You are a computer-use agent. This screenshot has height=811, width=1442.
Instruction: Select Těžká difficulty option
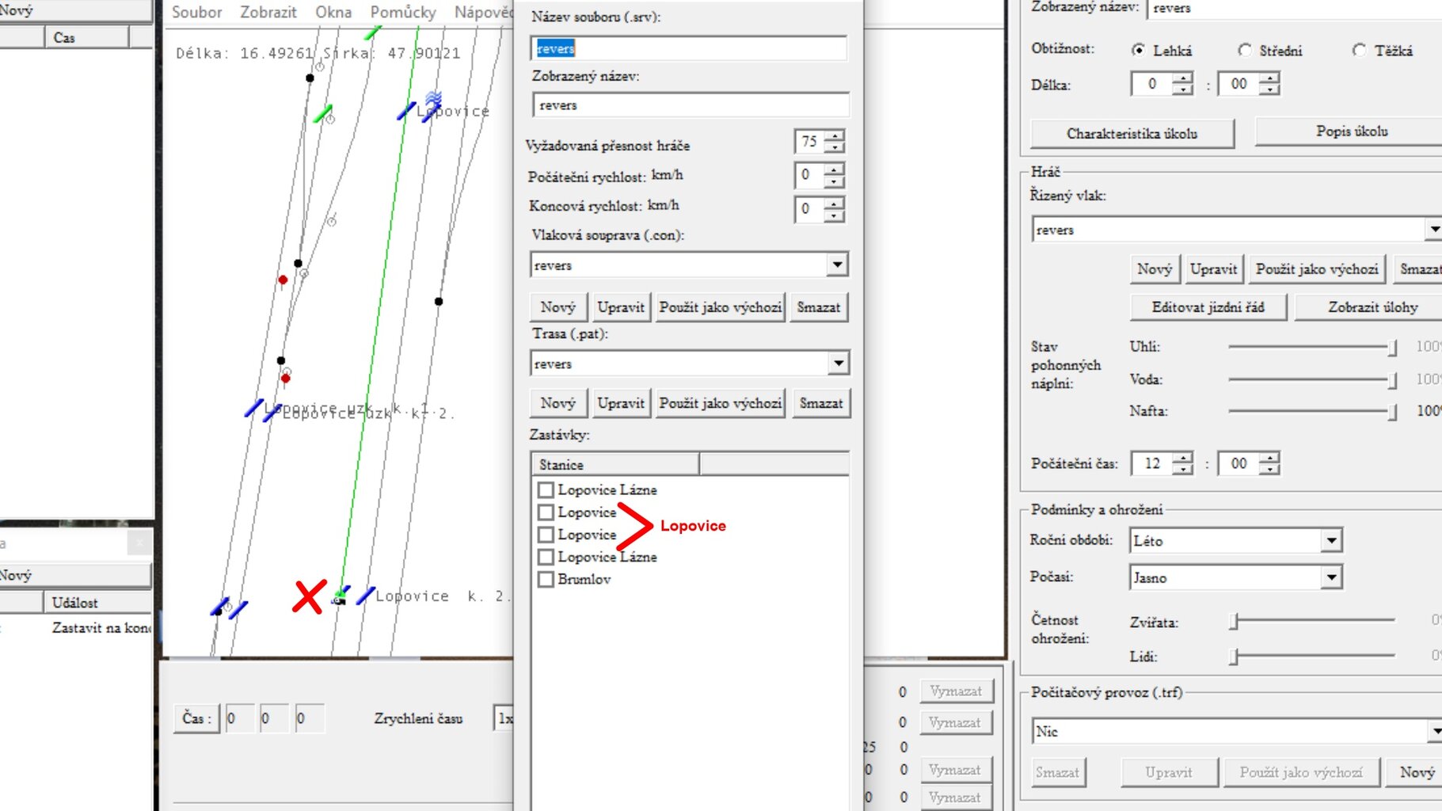tap(1359, 51)
